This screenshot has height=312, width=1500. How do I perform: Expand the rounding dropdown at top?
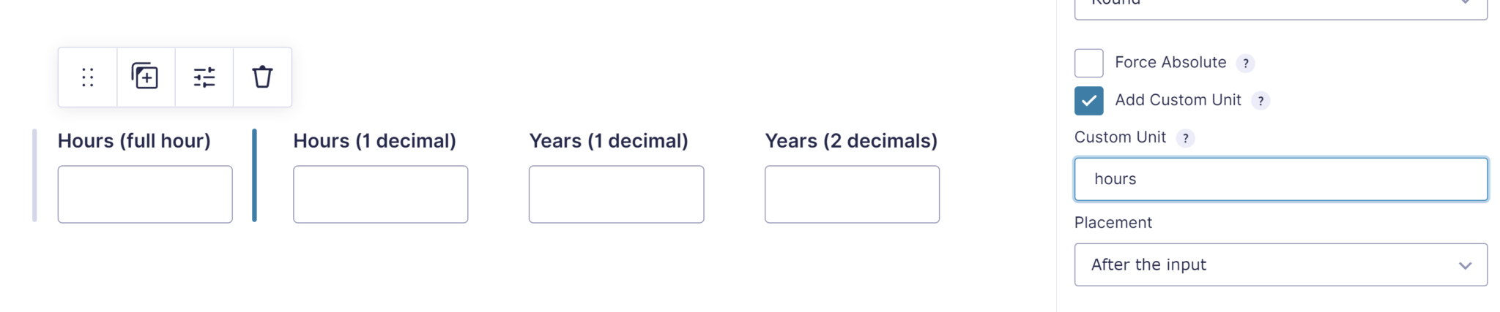(x=1280, y=7)
